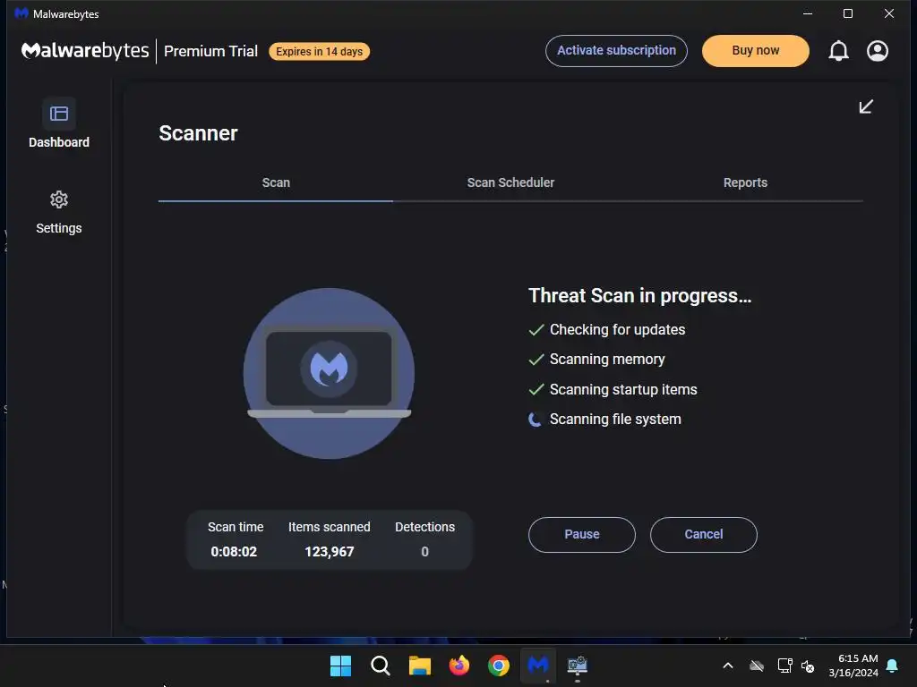Switch to the Scan Scheduler tab

[x=510, y=182]
